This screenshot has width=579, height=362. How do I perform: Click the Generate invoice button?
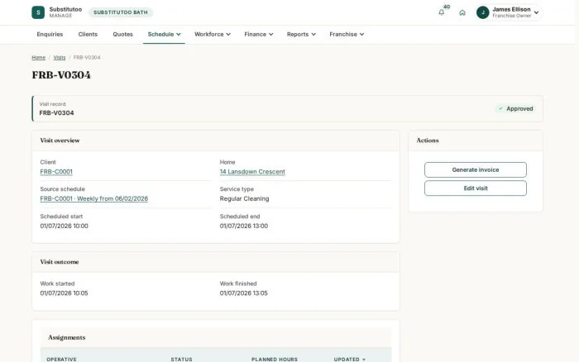click(x=476, y=169)
